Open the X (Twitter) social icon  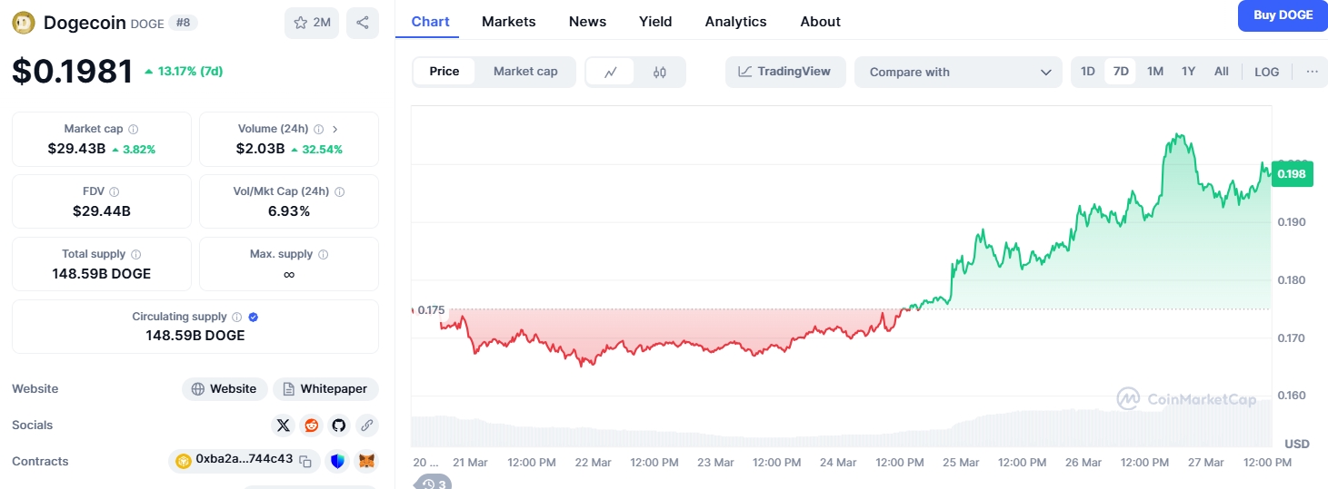pos(284,425)
